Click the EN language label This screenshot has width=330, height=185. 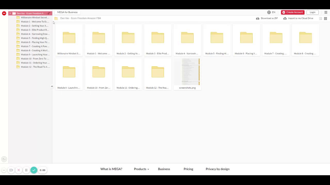point(274,12)
